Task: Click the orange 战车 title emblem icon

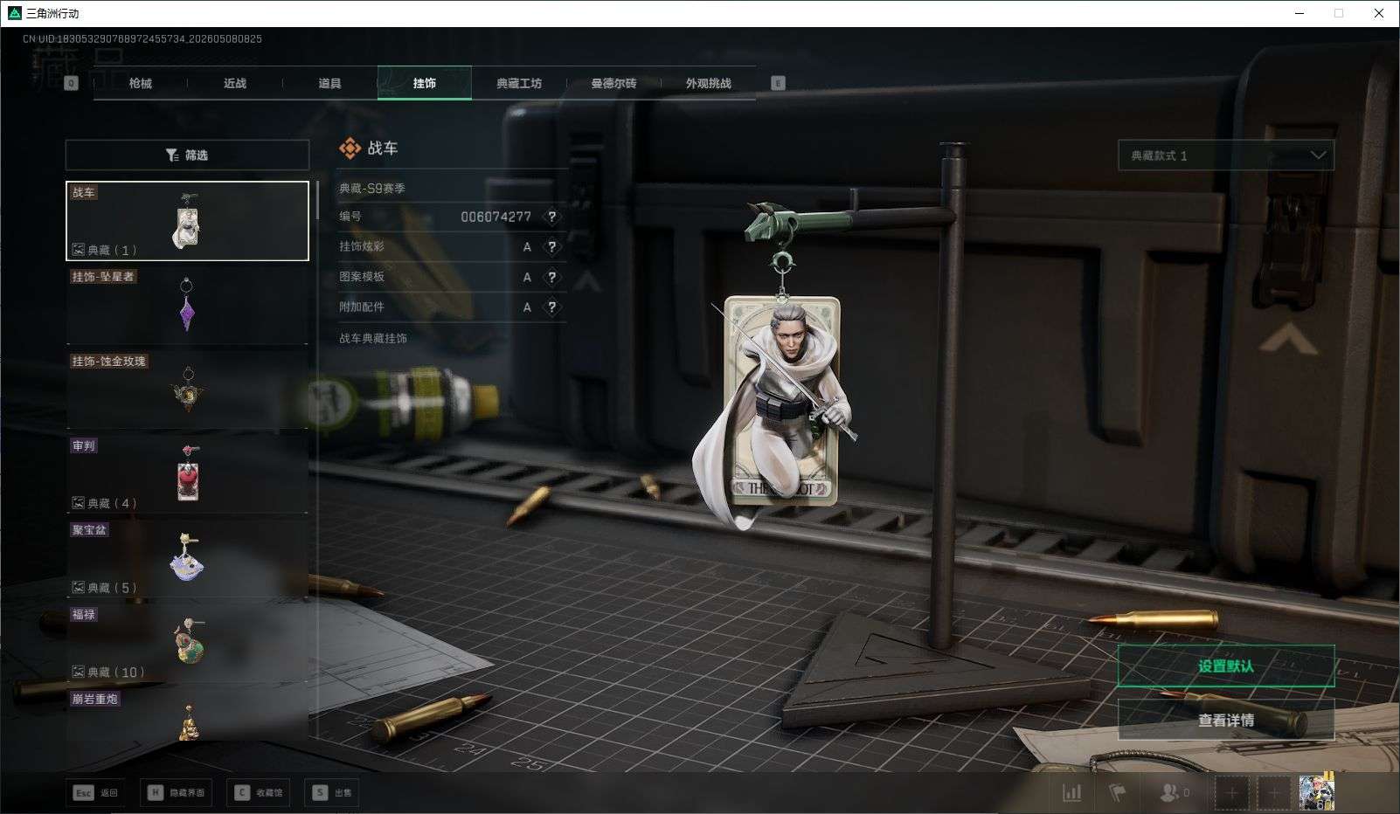Action: tap(350, 148)
